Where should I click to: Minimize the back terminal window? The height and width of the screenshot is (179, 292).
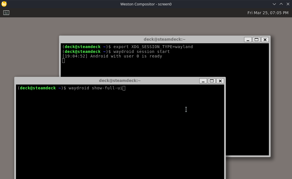coord(248,40)
